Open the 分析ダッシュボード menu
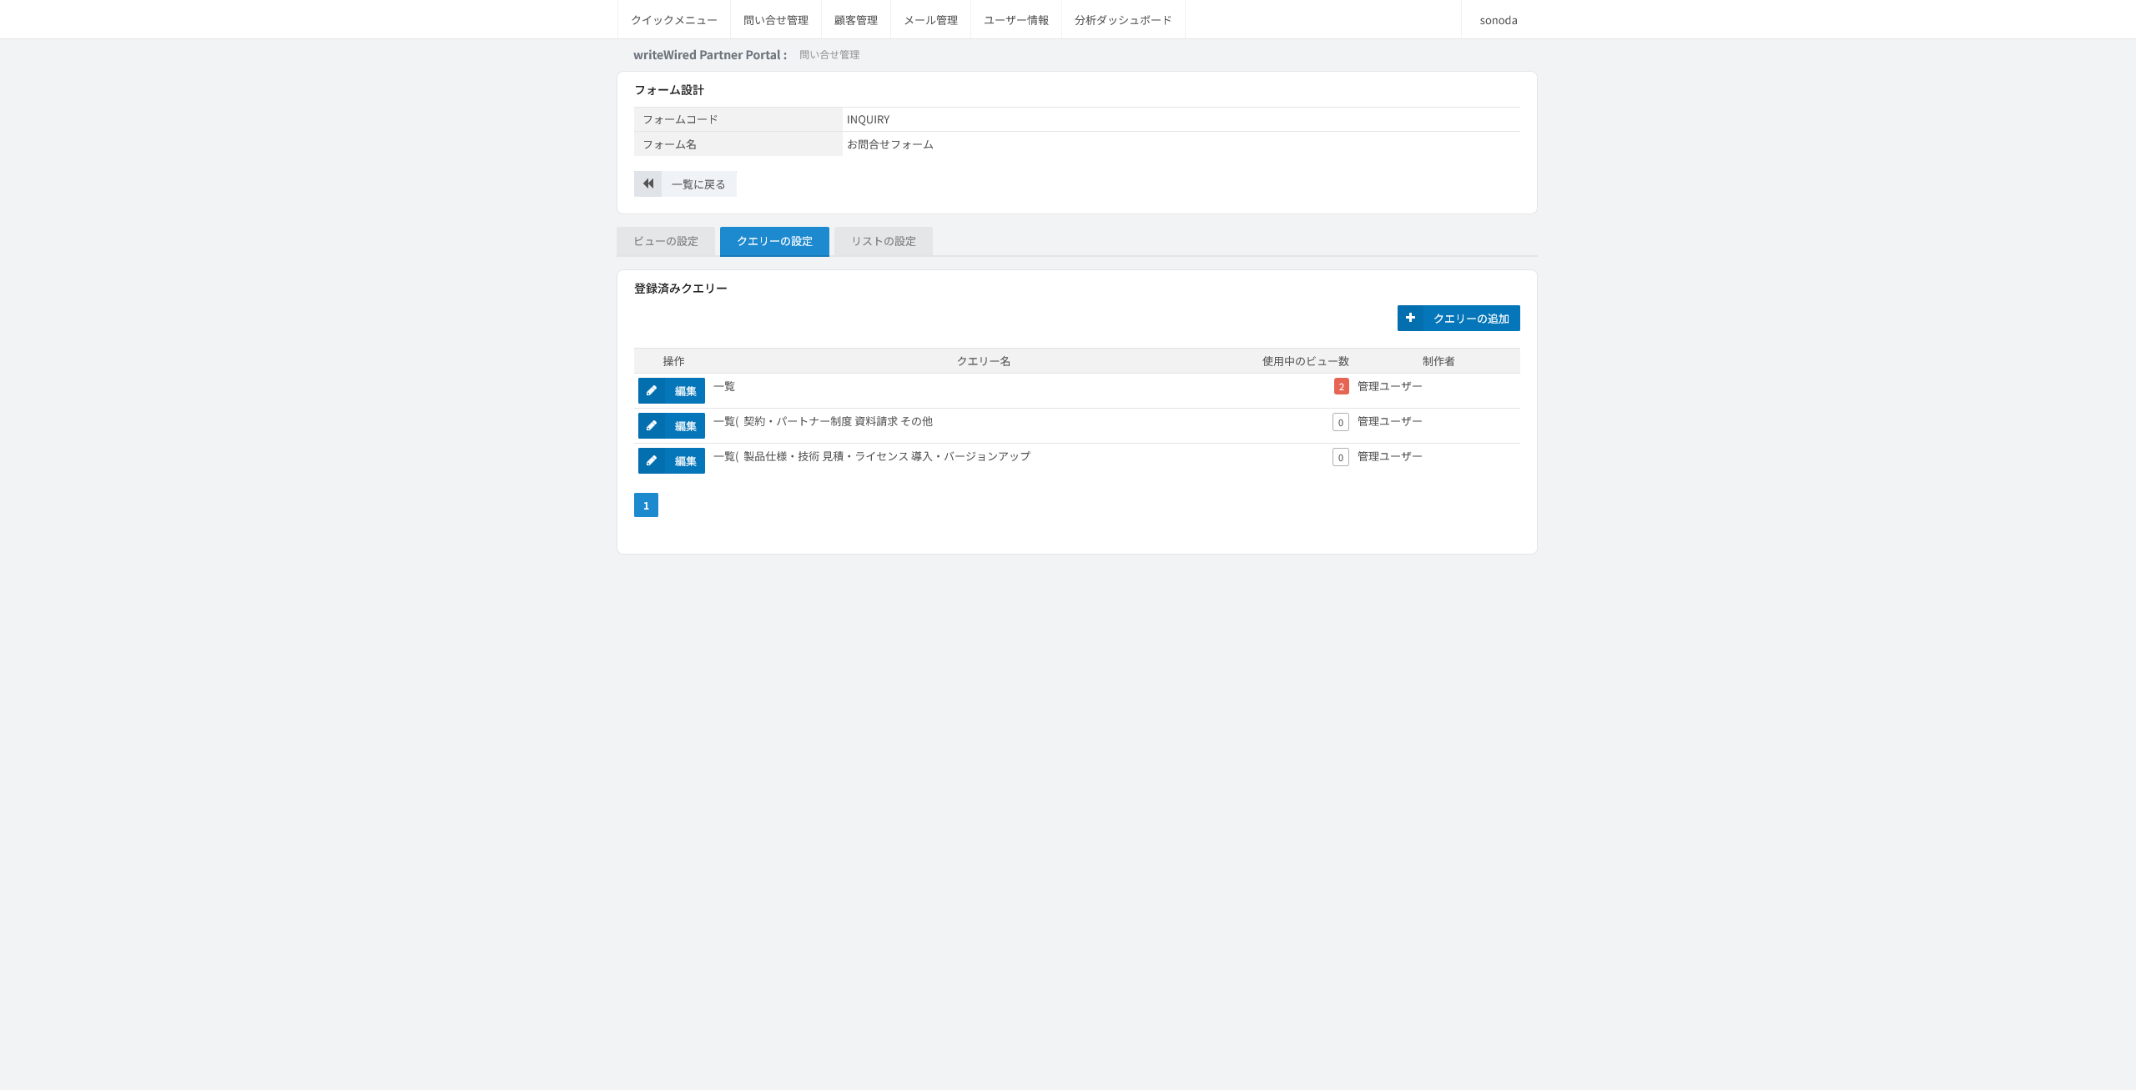2136x1090 pixels. [x=1123, y=20]
